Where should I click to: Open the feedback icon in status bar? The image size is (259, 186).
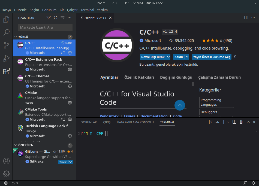245,183
